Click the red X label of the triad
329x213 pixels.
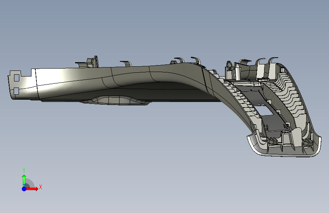click(x=41, y=187)
